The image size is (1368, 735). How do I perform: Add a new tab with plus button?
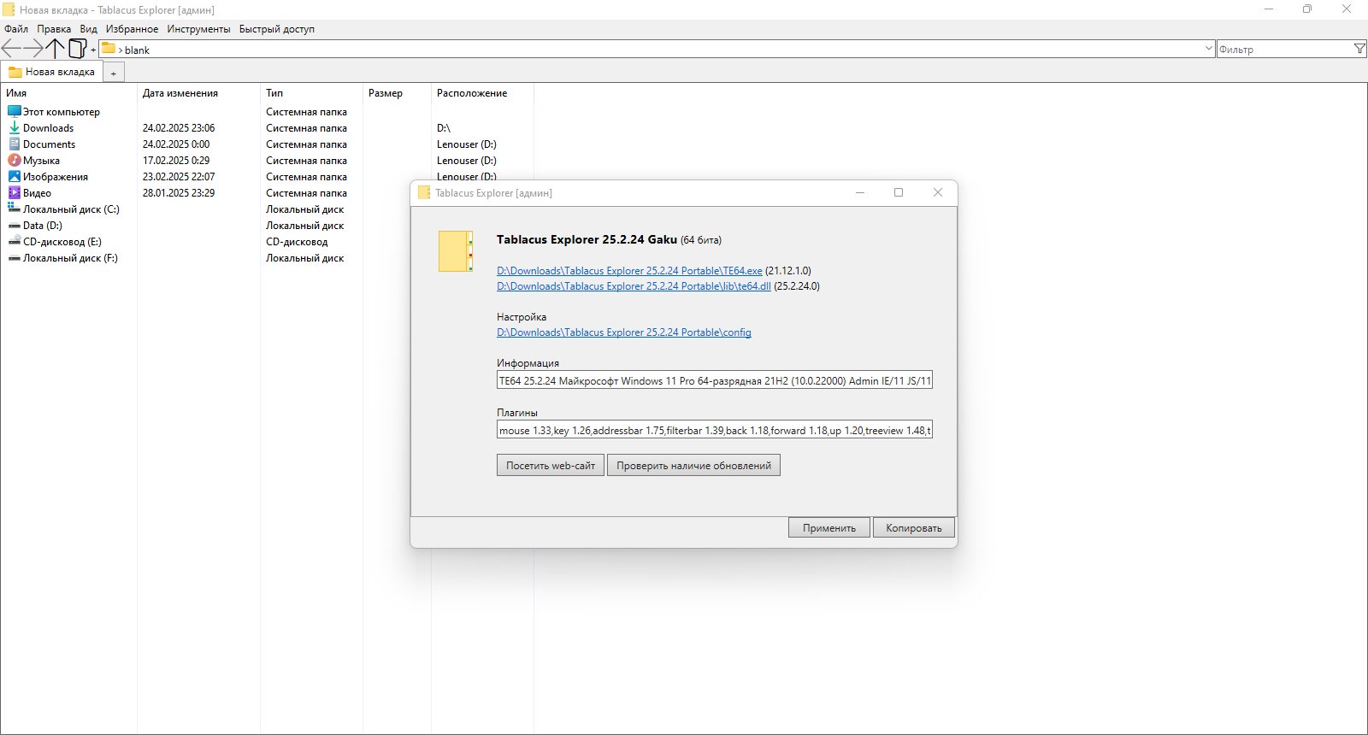click(113, 73)
